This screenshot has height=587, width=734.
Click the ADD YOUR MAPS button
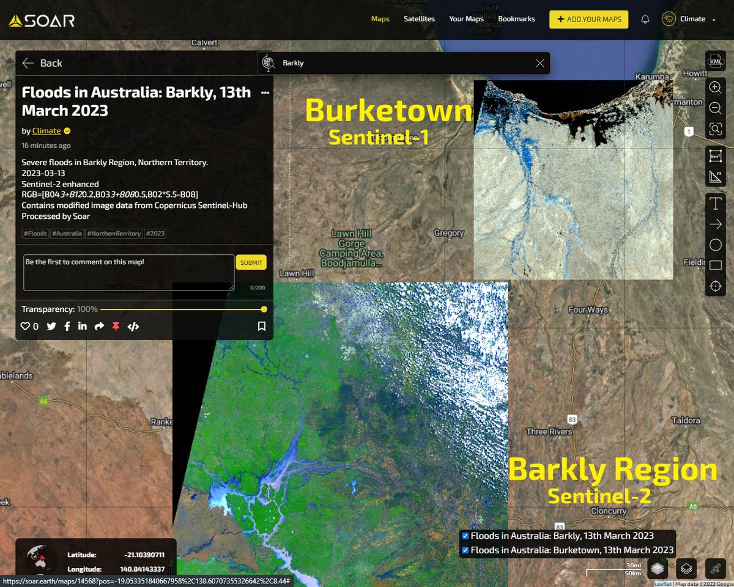pyautogui.click(x=588, y=19)
